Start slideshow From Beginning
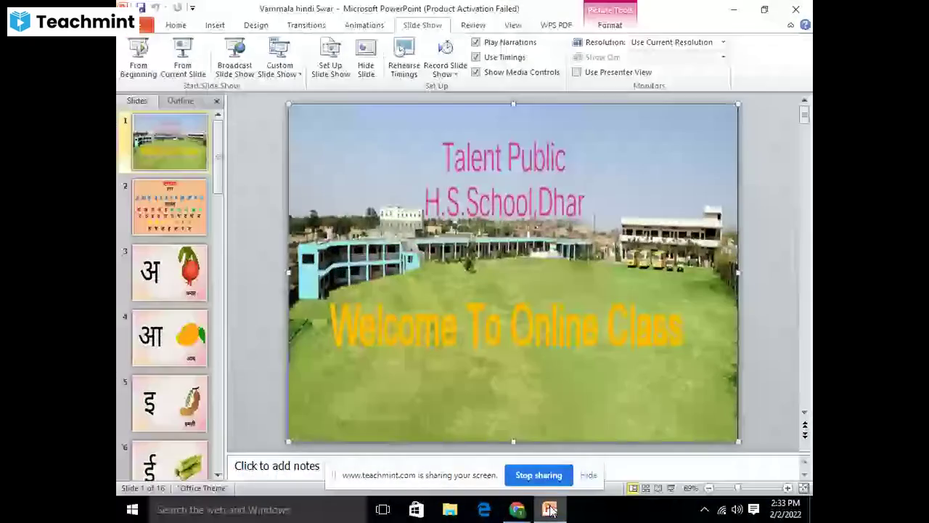929x523 pixels. [x=138, y=58]
